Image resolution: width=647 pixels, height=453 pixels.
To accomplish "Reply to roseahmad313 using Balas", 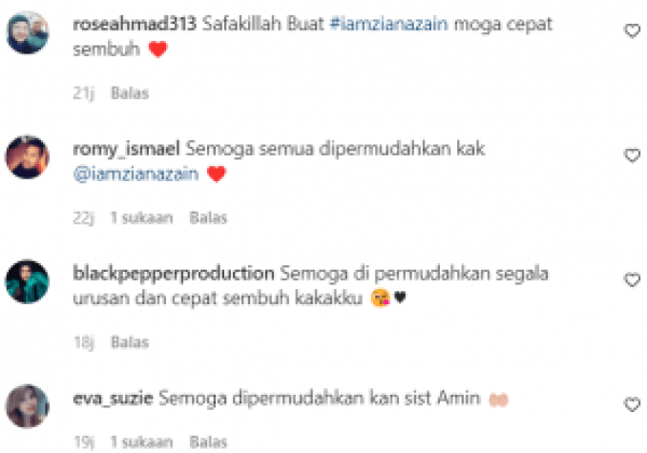I will (130, 93).
